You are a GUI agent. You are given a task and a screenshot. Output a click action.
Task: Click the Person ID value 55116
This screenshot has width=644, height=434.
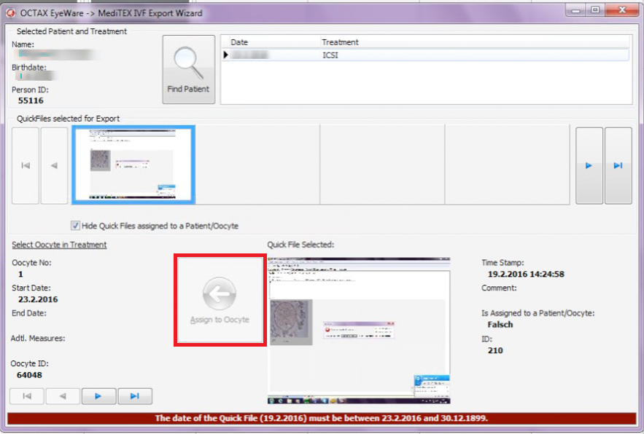point(31,100)
